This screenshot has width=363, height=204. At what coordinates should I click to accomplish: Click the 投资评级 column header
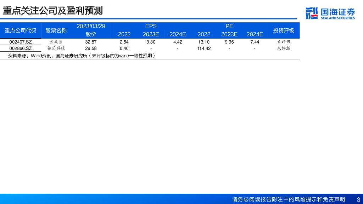pyautogui.click(x=284, y=30)
